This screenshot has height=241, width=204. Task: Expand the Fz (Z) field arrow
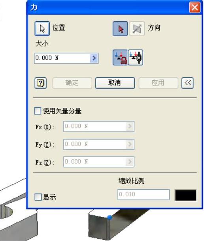click(x=130, y=162)
